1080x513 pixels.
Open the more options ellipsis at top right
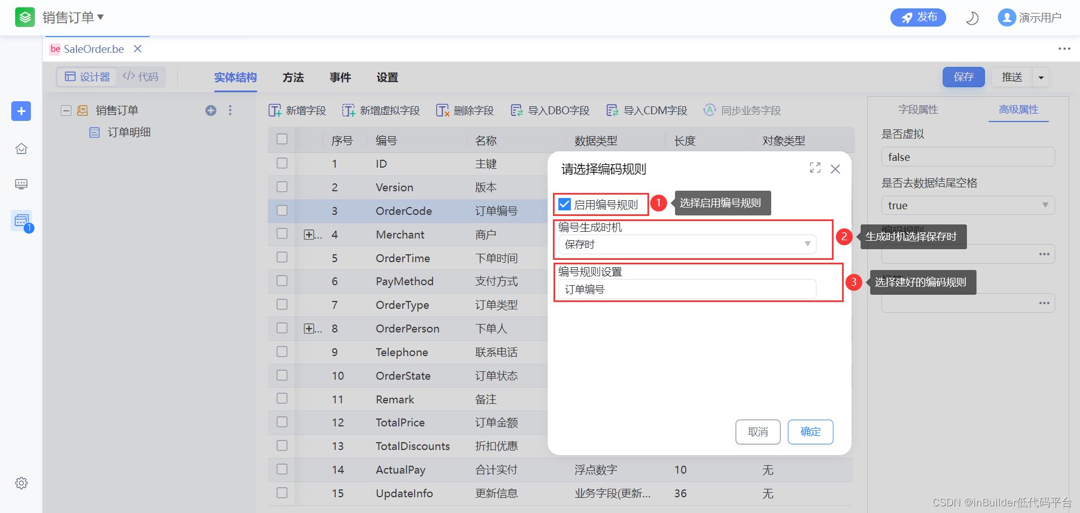tap(1064, 49)
